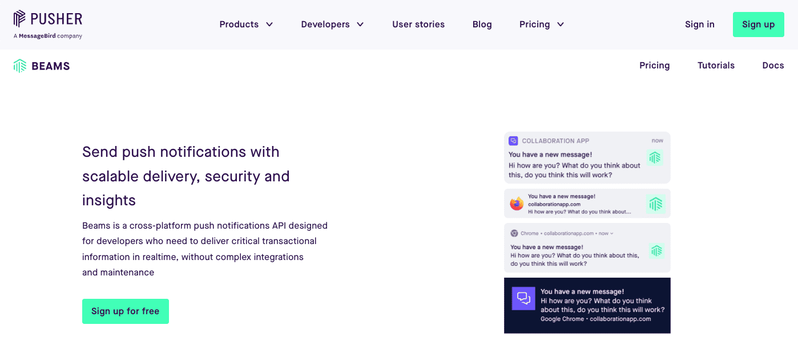Expand the Developers dropdown arrow

tap(360, 25)
